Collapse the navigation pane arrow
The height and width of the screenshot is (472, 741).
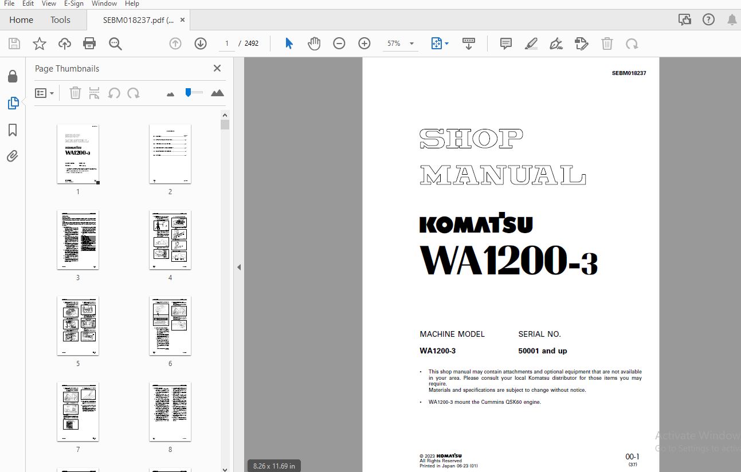pos(239,267)
